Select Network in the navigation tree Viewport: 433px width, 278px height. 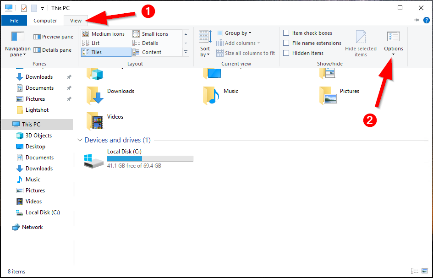(x=32, y=227)
